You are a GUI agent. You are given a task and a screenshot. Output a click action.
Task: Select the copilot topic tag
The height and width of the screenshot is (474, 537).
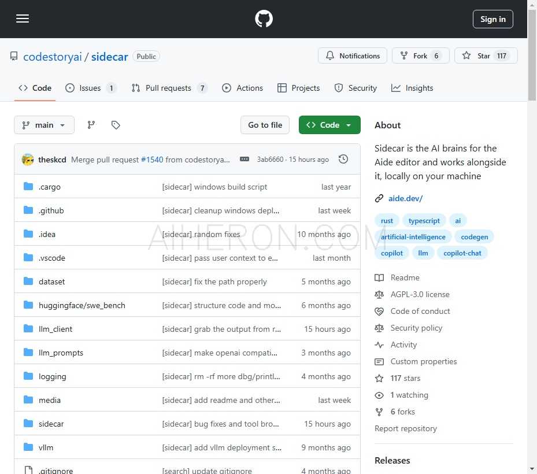392,253
